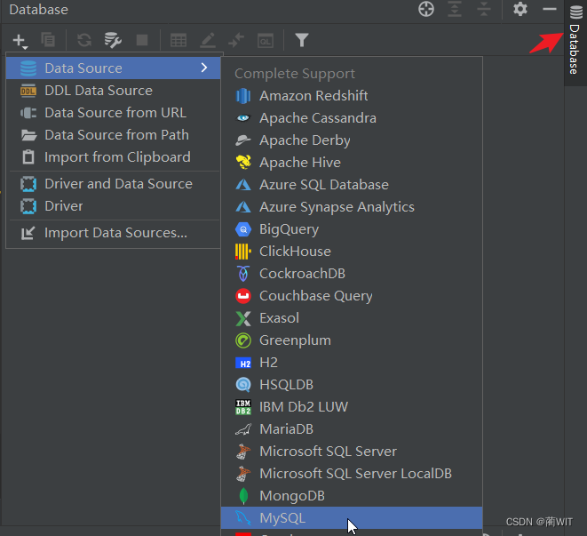Click the BigQuery hexagon icon
Image resolution: width=587 pixels, height=536 pixels.
point(243,229)
